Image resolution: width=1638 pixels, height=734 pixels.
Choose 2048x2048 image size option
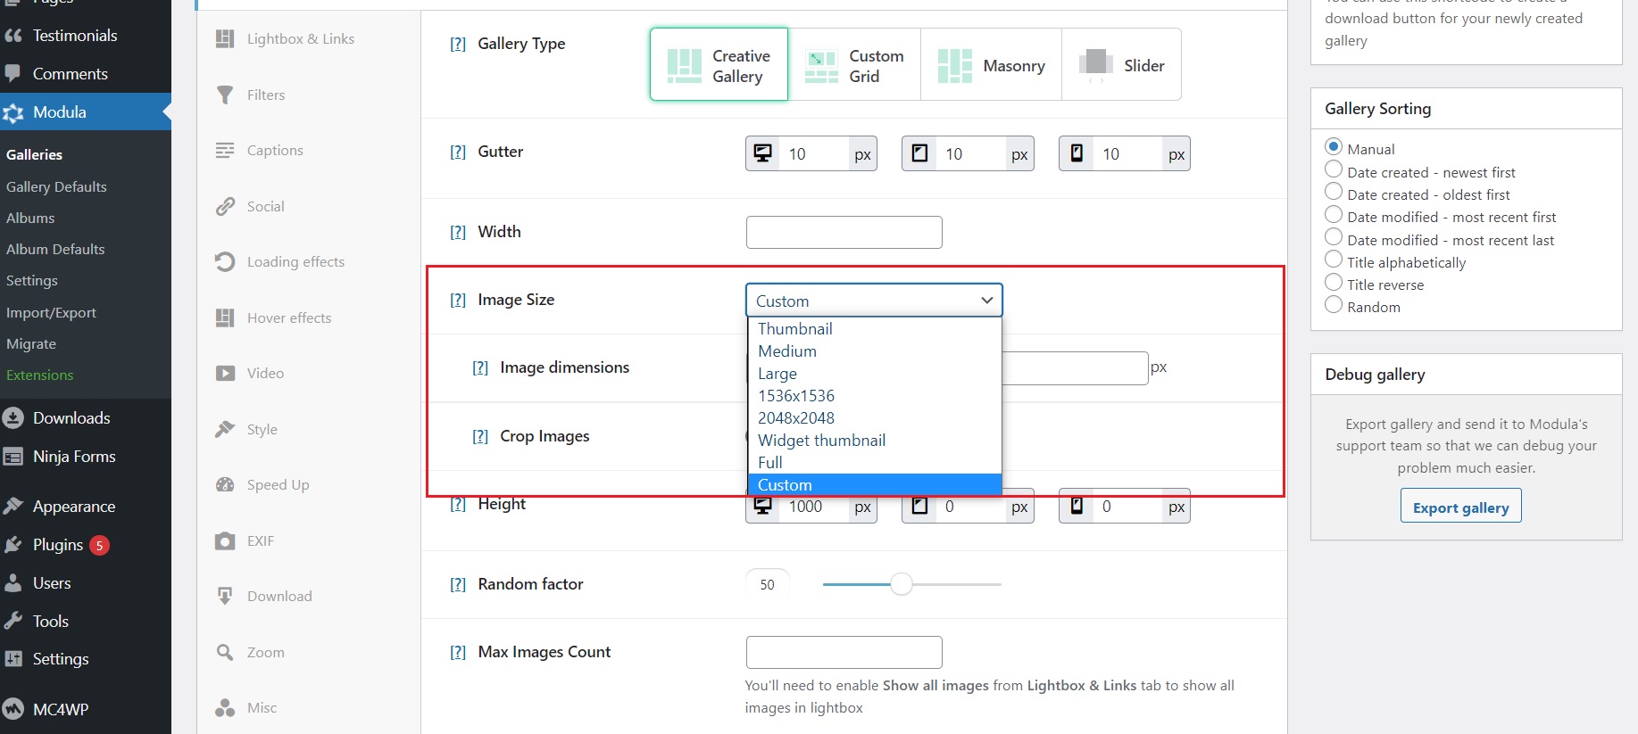pyautogui.click(x=874, y=418)
